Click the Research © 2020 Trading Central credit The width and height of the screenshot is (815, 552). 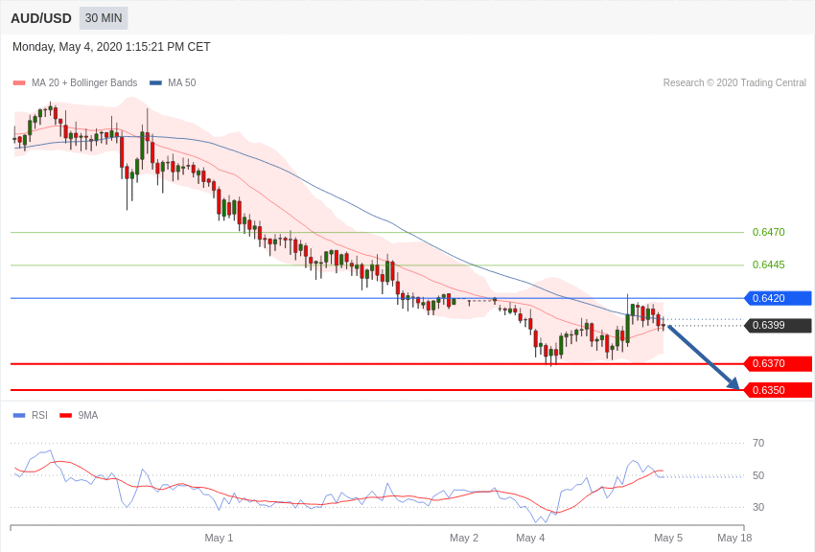(x=734, y=82)
